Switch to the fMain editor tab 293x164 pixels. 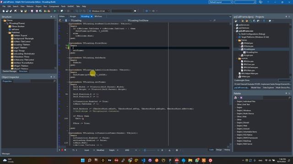(x=62, y=16)
